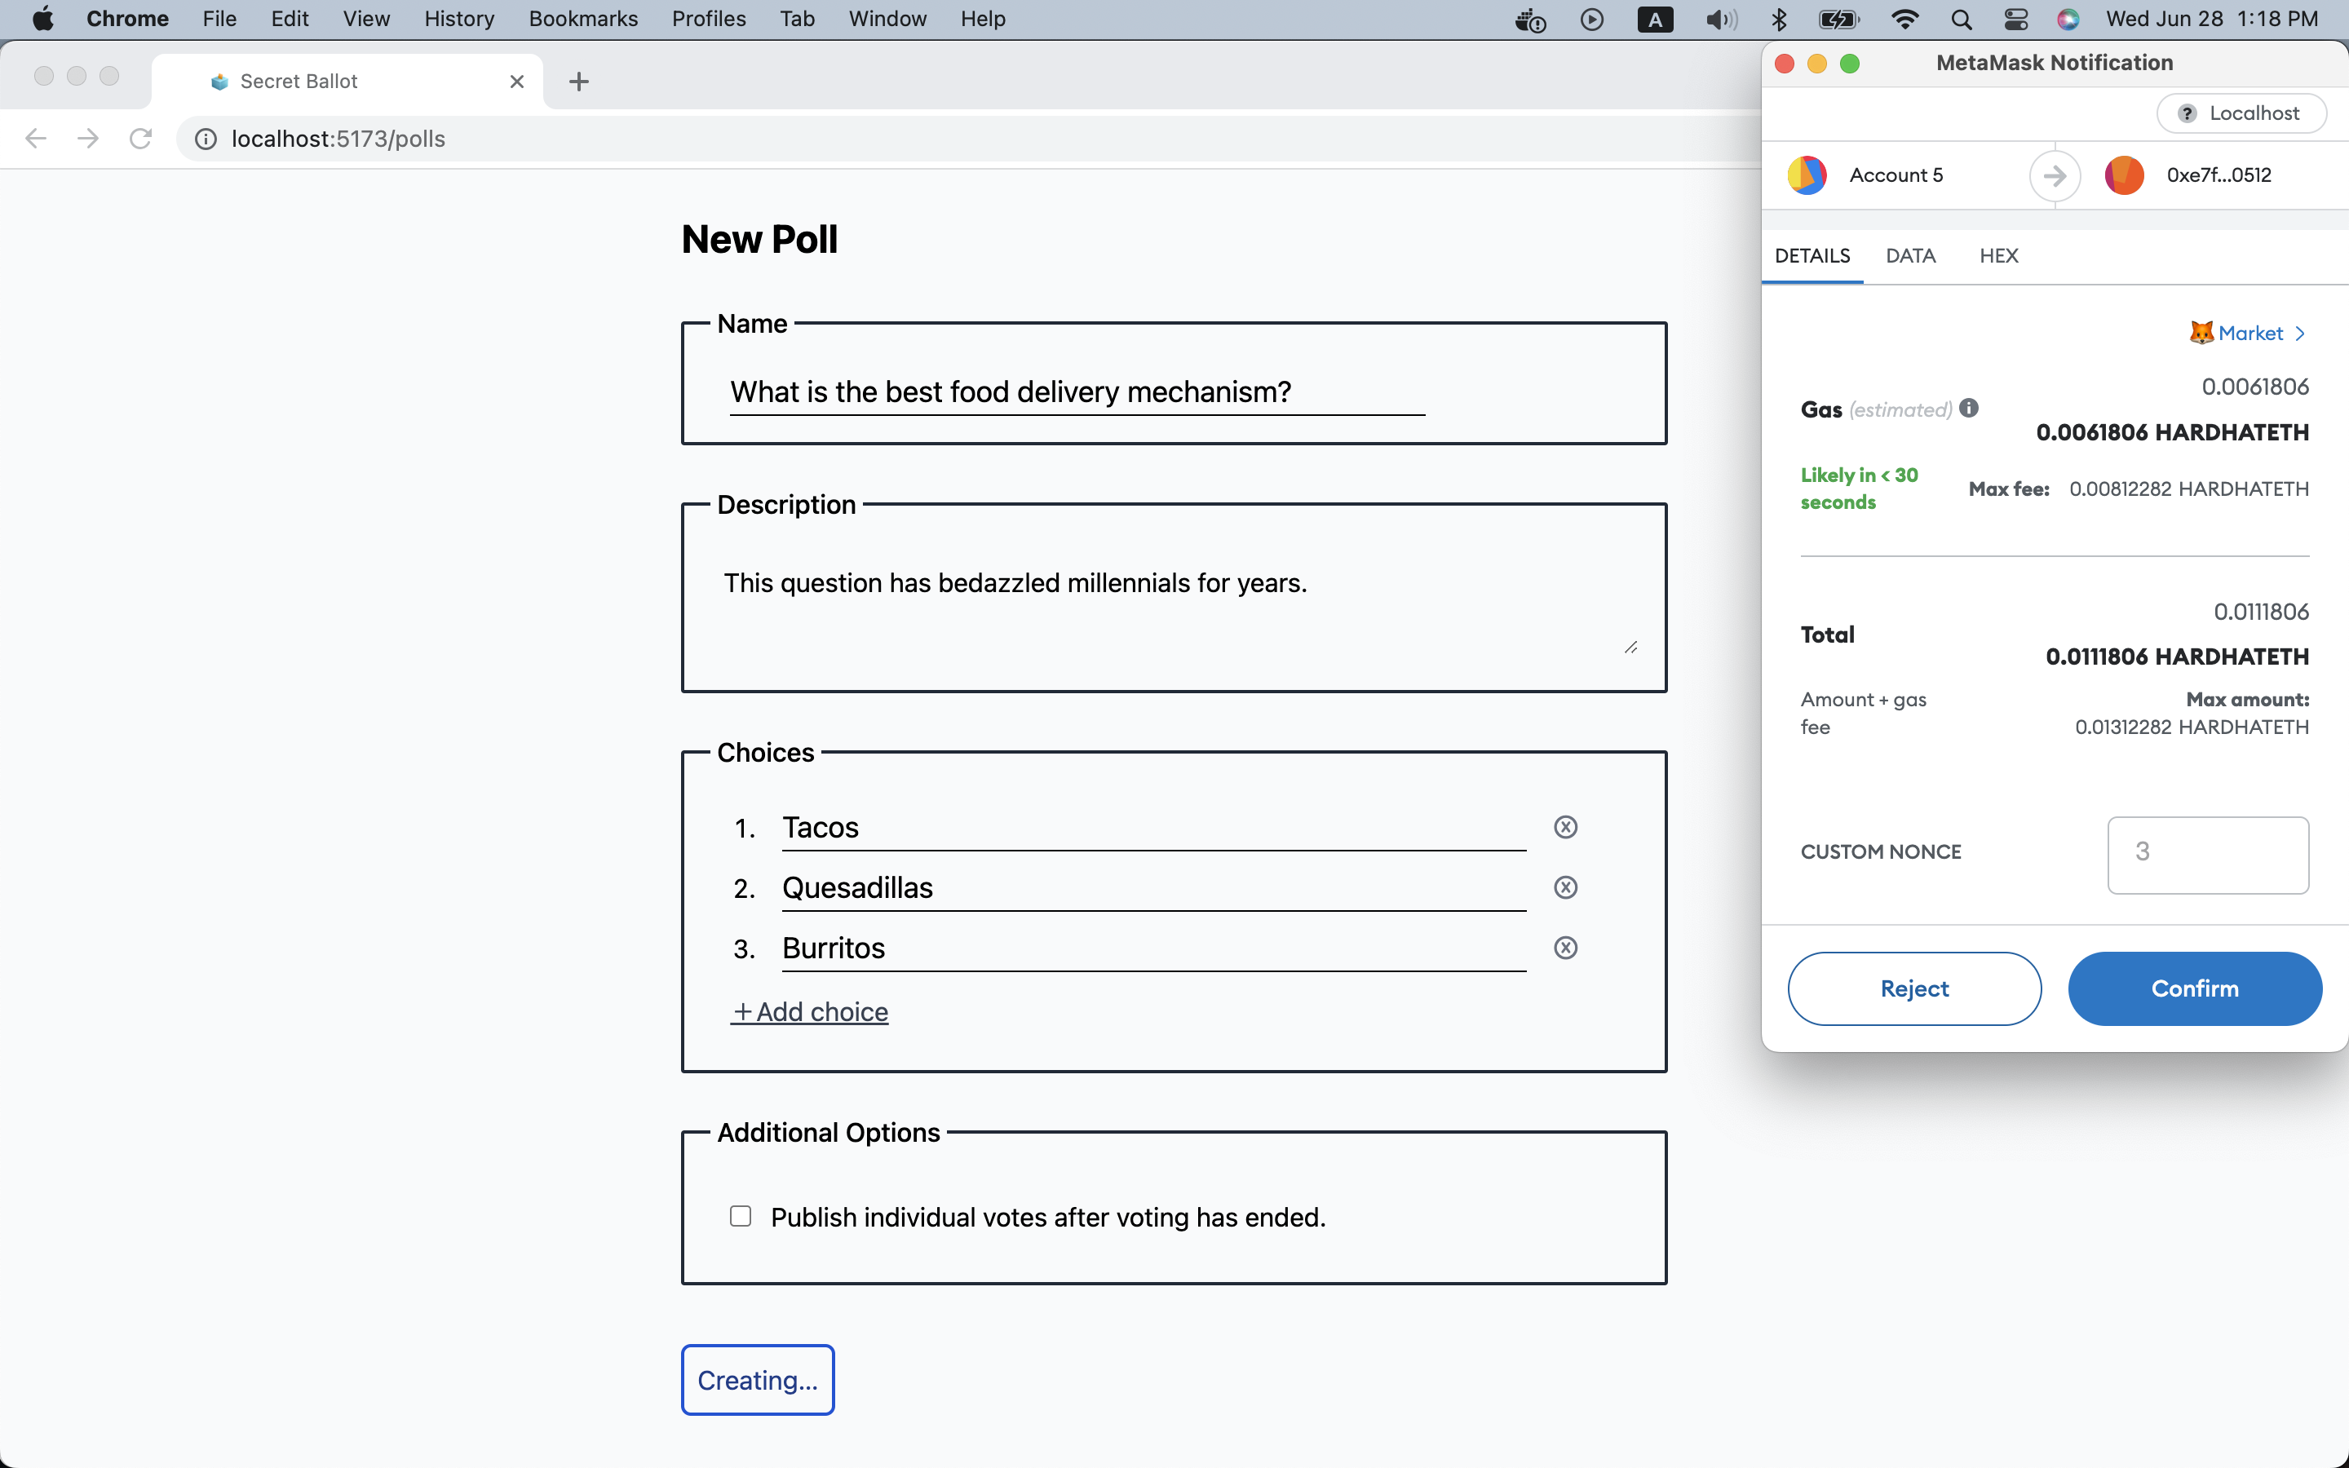Image resolution: width=2349 pixels, height=1468 pixels.
Task: Delete the Burritos choice
Action: coord(1564,948)
